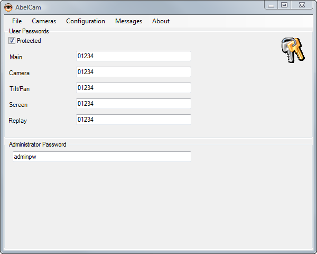Click the Screen password field
The width and height of the screenshot is (317, 254).
[x=134, y=104]
